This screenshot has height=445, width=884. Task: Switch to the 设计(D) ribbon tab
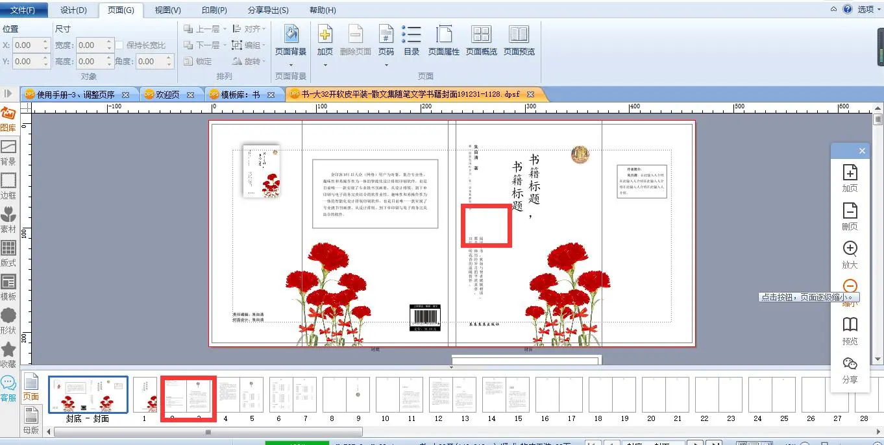[73, 10]
